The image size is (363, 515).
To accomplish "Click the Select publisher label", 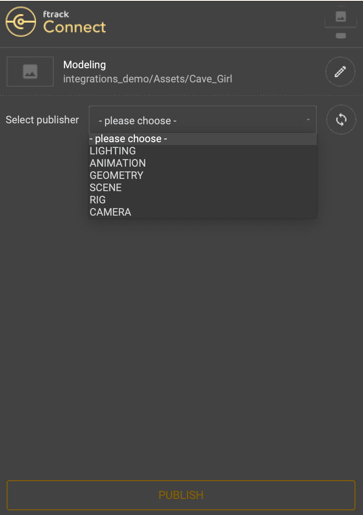I will (42, 120).
